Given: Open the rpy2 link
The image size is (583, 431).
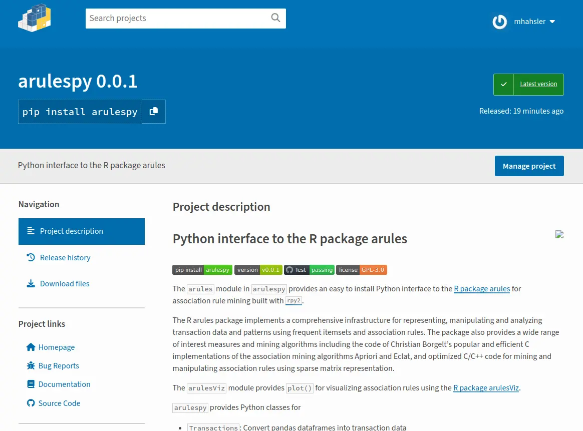Looking at the screenshot, I should (294, 300).
